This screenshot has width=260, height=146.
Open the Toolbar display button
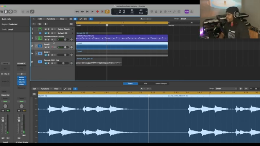pos(15,12)
